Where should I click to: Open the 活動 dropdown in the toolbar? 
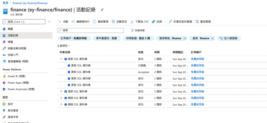tap(63, 22)
